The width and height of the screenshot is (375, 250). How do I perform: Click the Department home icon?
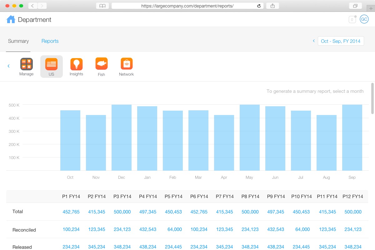click(11, 19)
